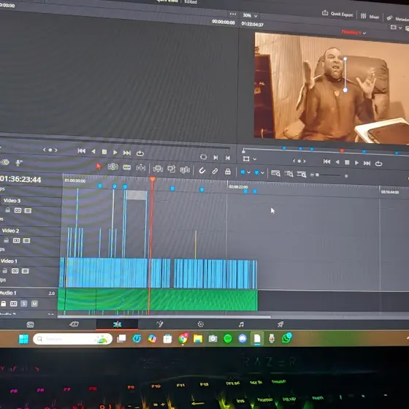Switch to the Fusion page tab
The height and width of the screenshot is (409, 409).
160,324
